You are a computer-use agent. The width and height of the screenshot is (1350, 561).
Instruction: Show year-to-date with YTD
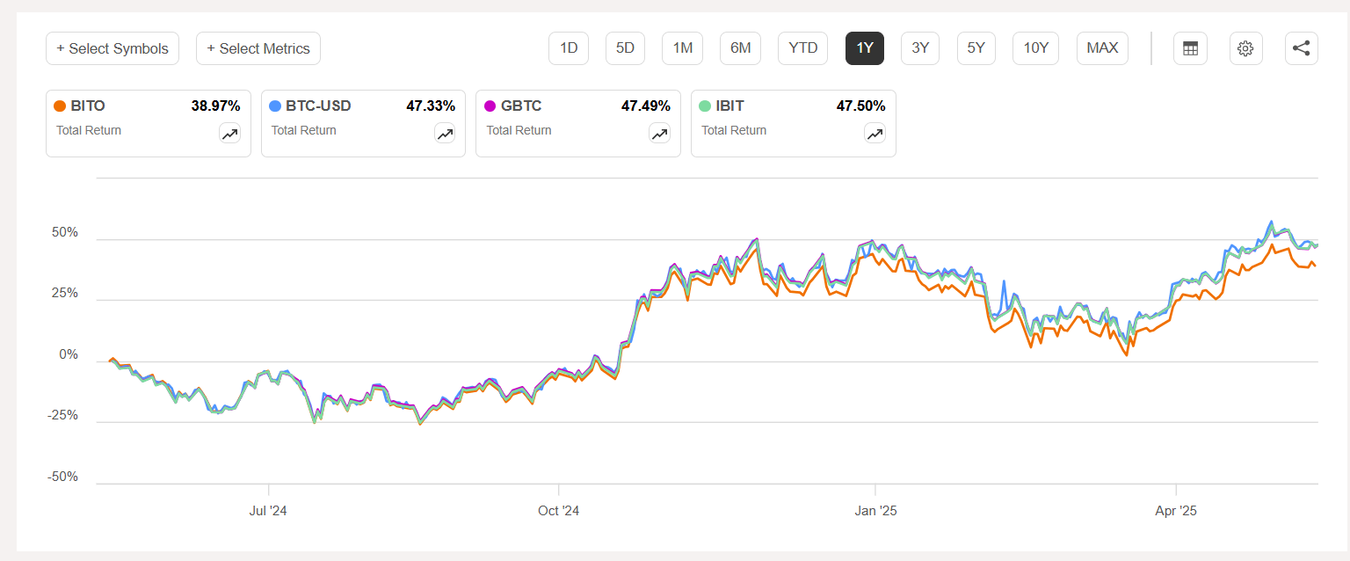802,48
